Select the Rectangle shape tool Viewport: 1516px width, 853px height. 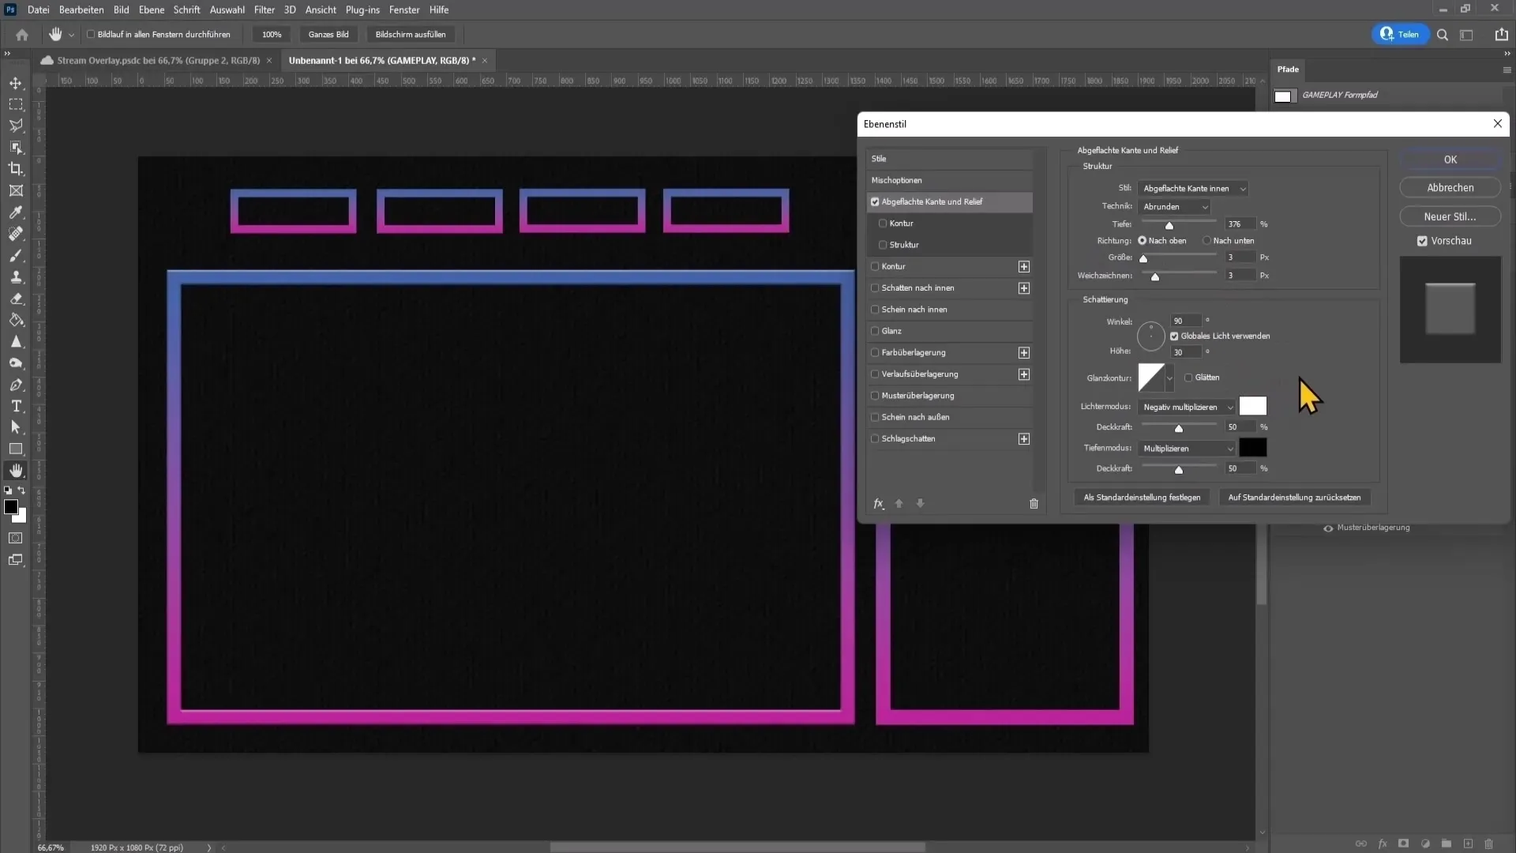pos(16,449)
